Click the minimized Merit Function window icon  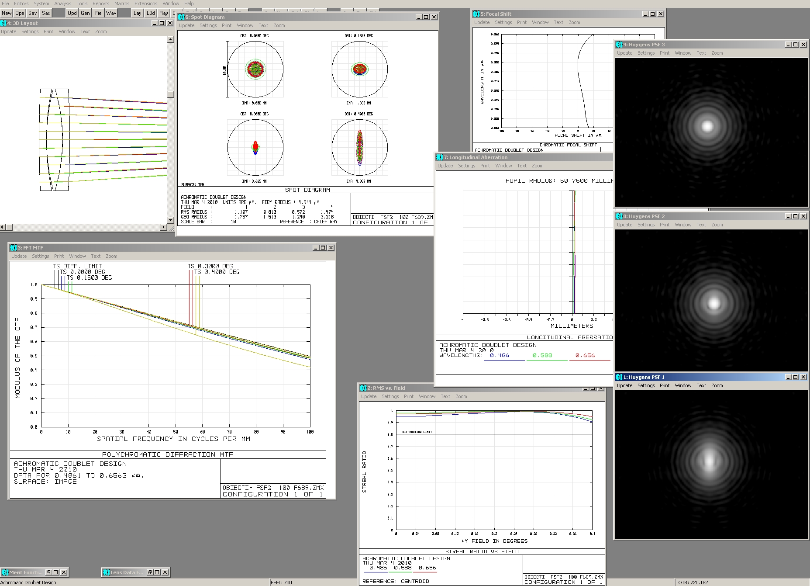click(5, 572)
